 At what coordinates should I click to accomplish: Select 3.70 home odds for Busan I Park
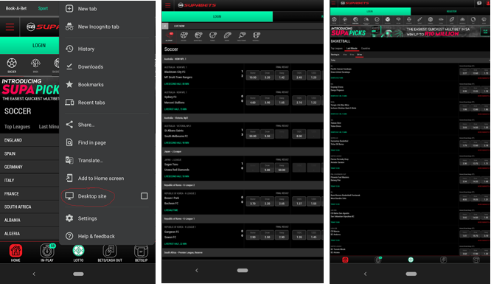pos(253,201)
